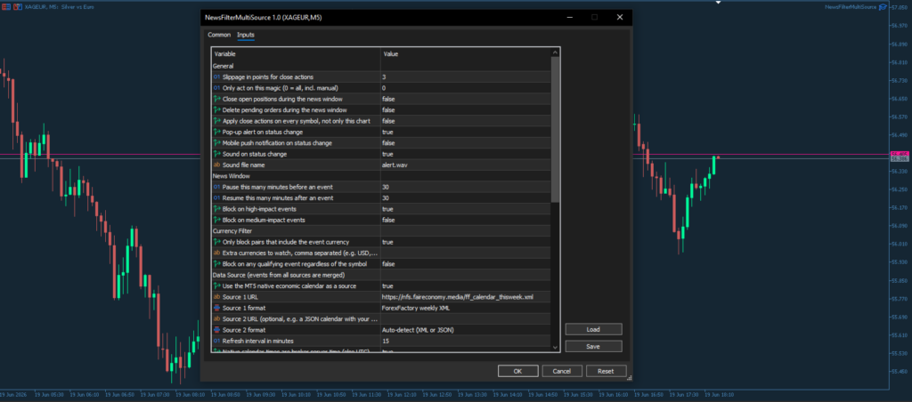Click the scrollbar down arrow in inputs list
Image resolution: width=912 pixels, height=402 pixels.
pyautogui.click(x=555, y=347)
